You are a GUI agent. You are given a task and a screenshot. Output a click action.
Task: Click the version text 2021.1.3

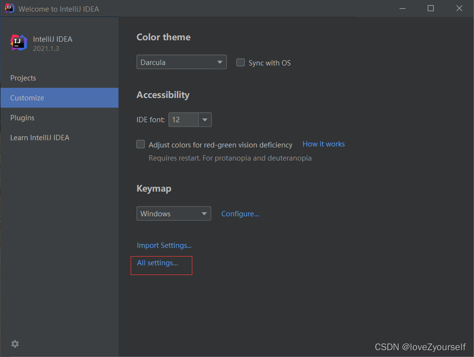(x=46, y=49)
